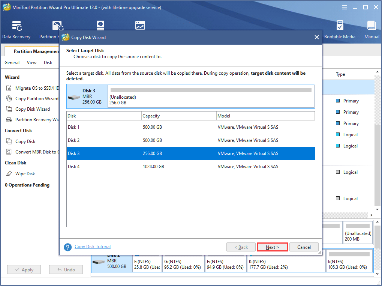
Task: Open the Copy Disk Tutorial link
Action: click(93, 247)
